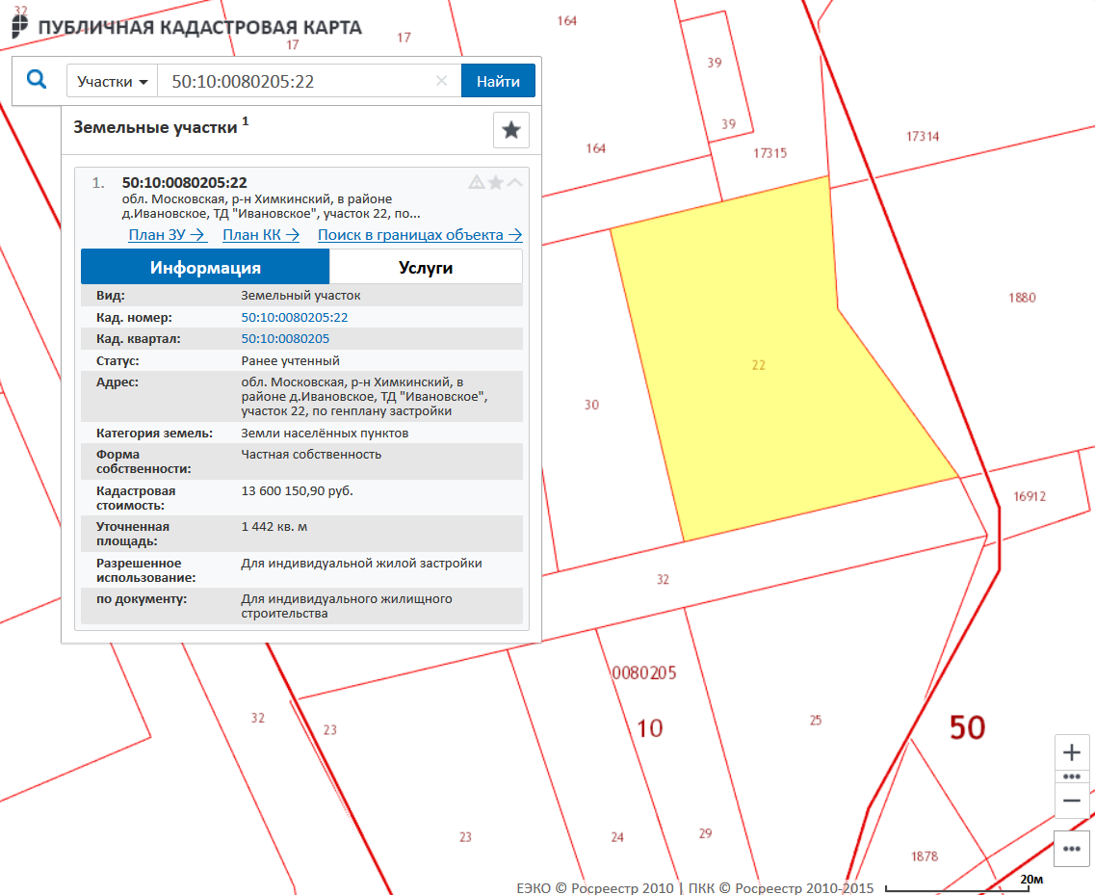
Task: Click the magnifying glass search icon
Action: click(x=37, y=80)
